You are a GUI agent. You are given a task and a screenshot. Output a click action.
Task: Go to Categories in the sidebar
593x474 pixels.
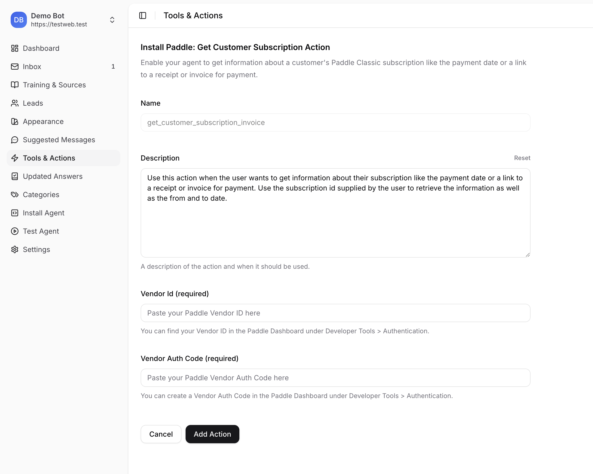[41, 195]
